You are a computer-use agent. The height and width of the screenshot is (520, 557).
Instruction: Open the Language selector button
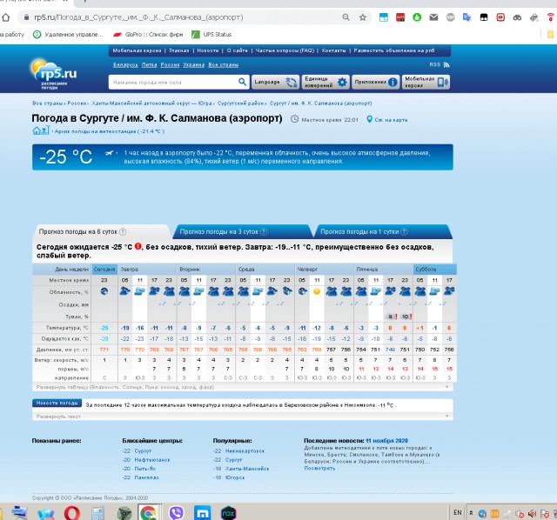[275, 82]
